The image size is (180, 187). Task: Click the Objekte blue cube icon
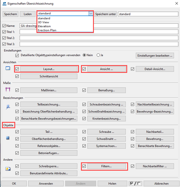coord(8,138)
